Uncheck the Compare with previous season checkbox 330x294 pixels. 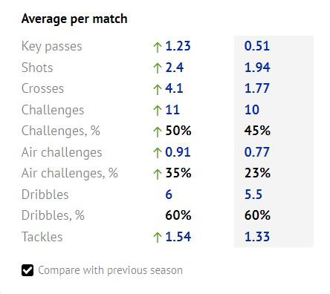(x=27, y=270)
